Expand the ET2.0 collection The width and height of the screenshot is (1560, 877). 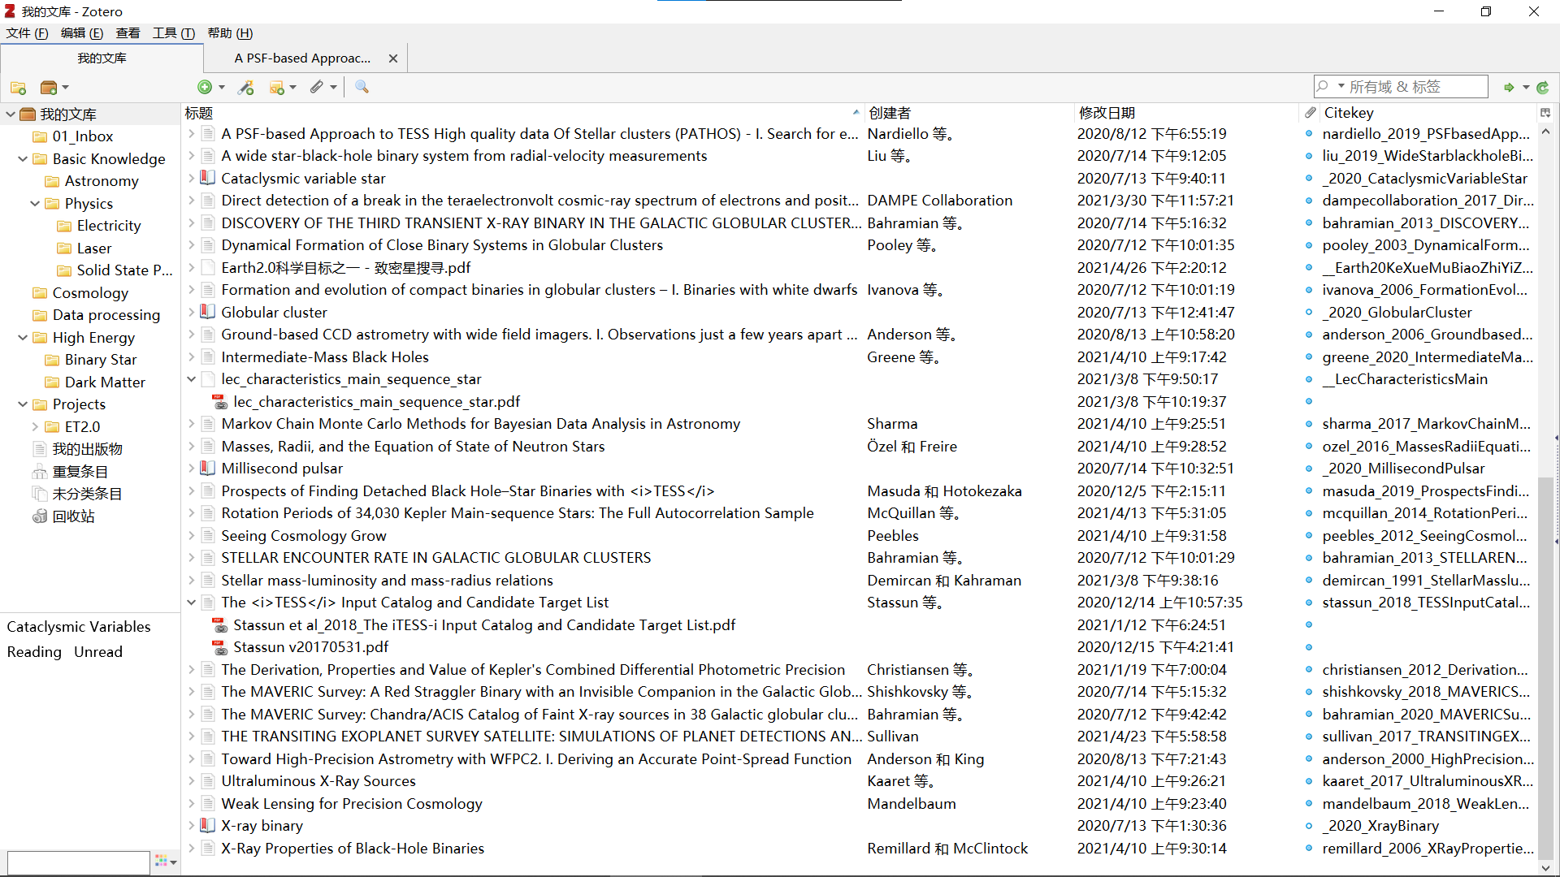point(35,426)
